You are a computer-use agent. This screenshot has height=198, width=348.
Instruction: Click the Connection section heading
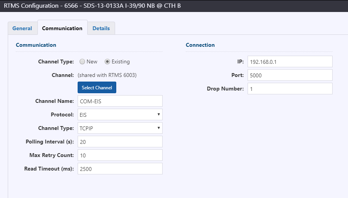tap(200, 45)
